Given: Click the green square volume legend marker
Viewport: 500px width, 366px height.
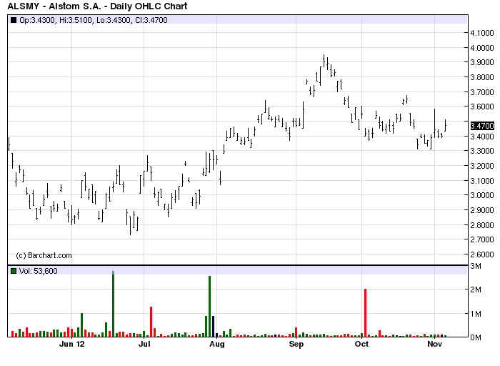Looking at the screenshot, I should (x=14, y=271).
